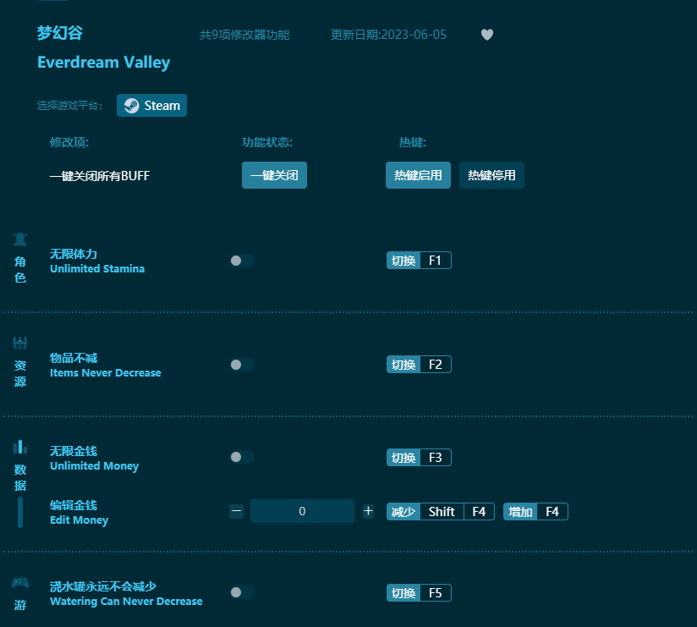This screenshot has height=627, width=697.
Task: Click the Watering Can Never Decrease label
Action: (126, 602)
